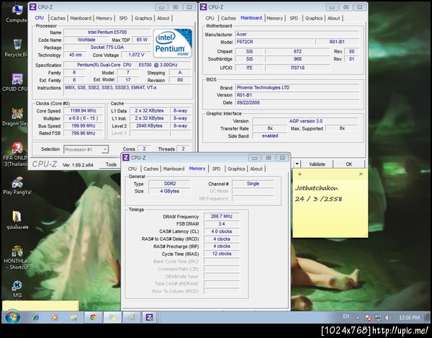The image size is (432, 338).
Task: Open SPD tab in CPU window
Action: pos(123,18)
